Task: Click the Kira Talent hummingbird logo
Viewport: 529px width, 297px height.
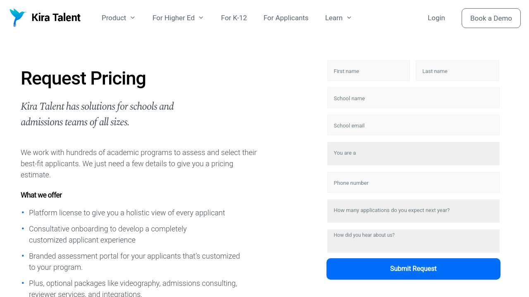Action: click(18, 18)
